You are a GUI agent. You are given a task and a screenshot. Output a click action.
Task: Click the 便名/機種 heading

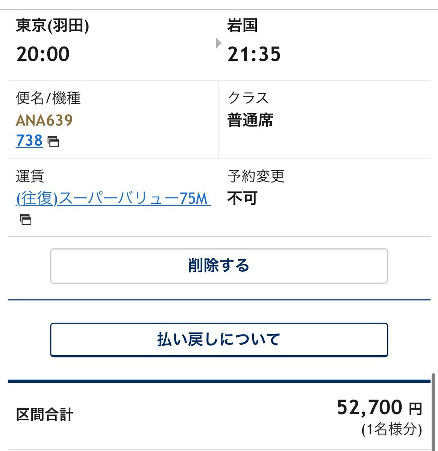(48, 98)
